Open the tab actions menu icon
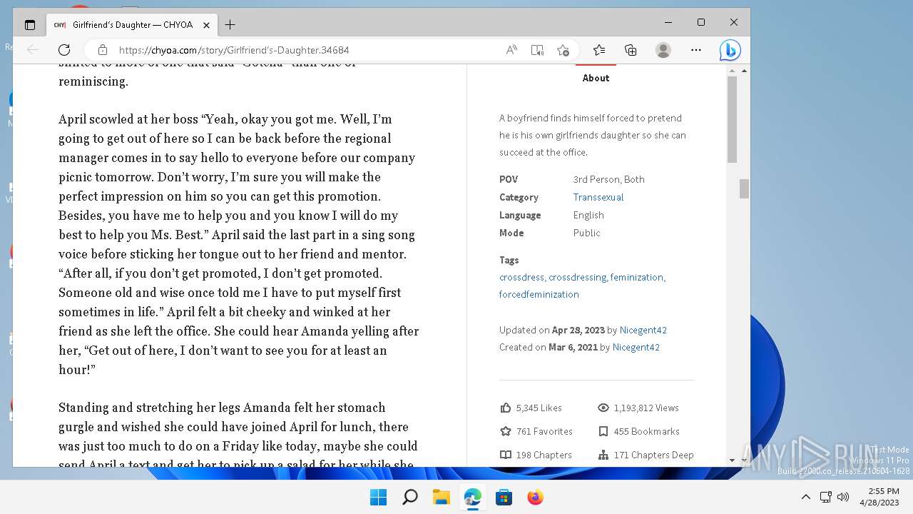 click(29, 25)
